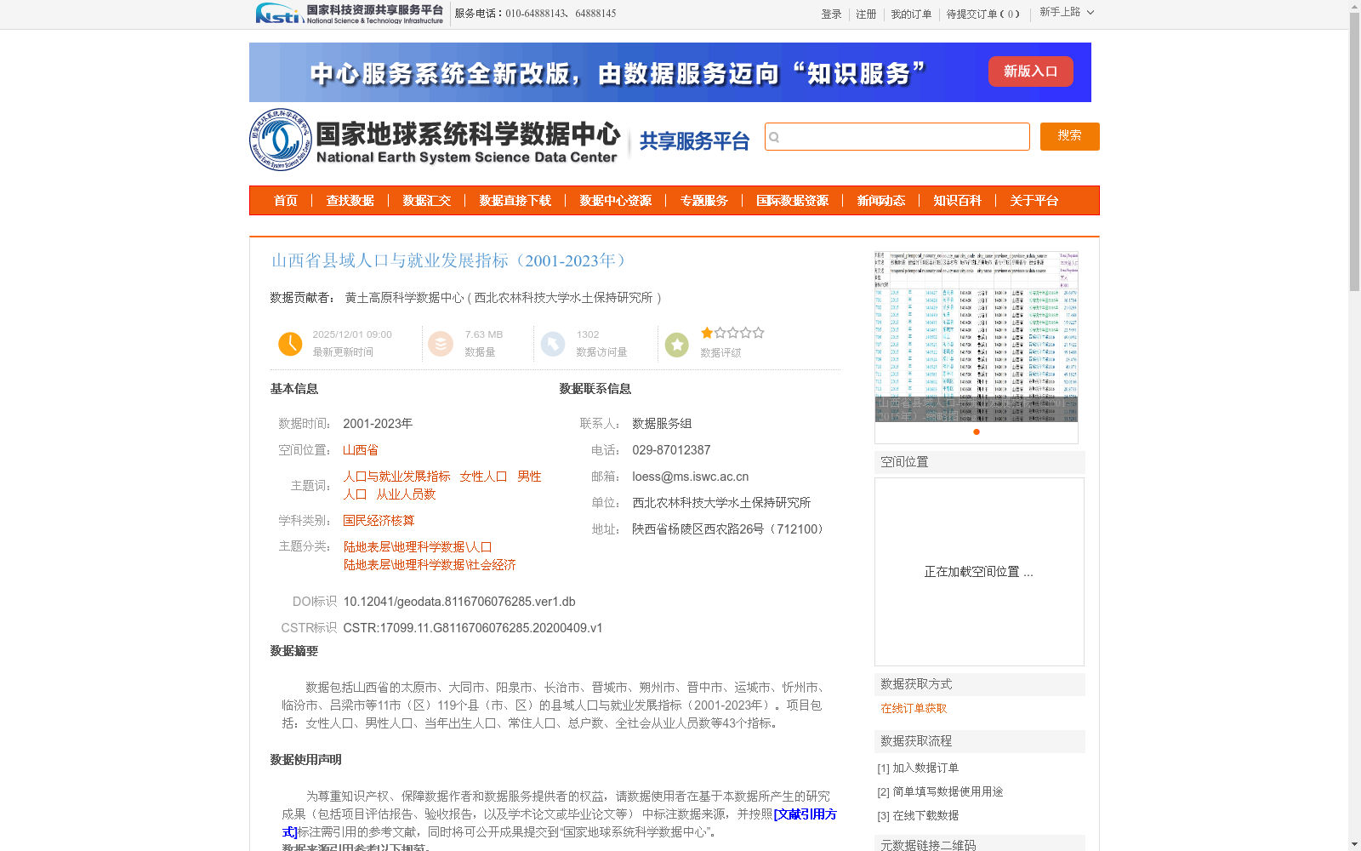The height and width of the screenshot is (851, 1361).
Task: Open the 新闻动态 menu item
Action: pyautogui.click(x=880, y=201)
